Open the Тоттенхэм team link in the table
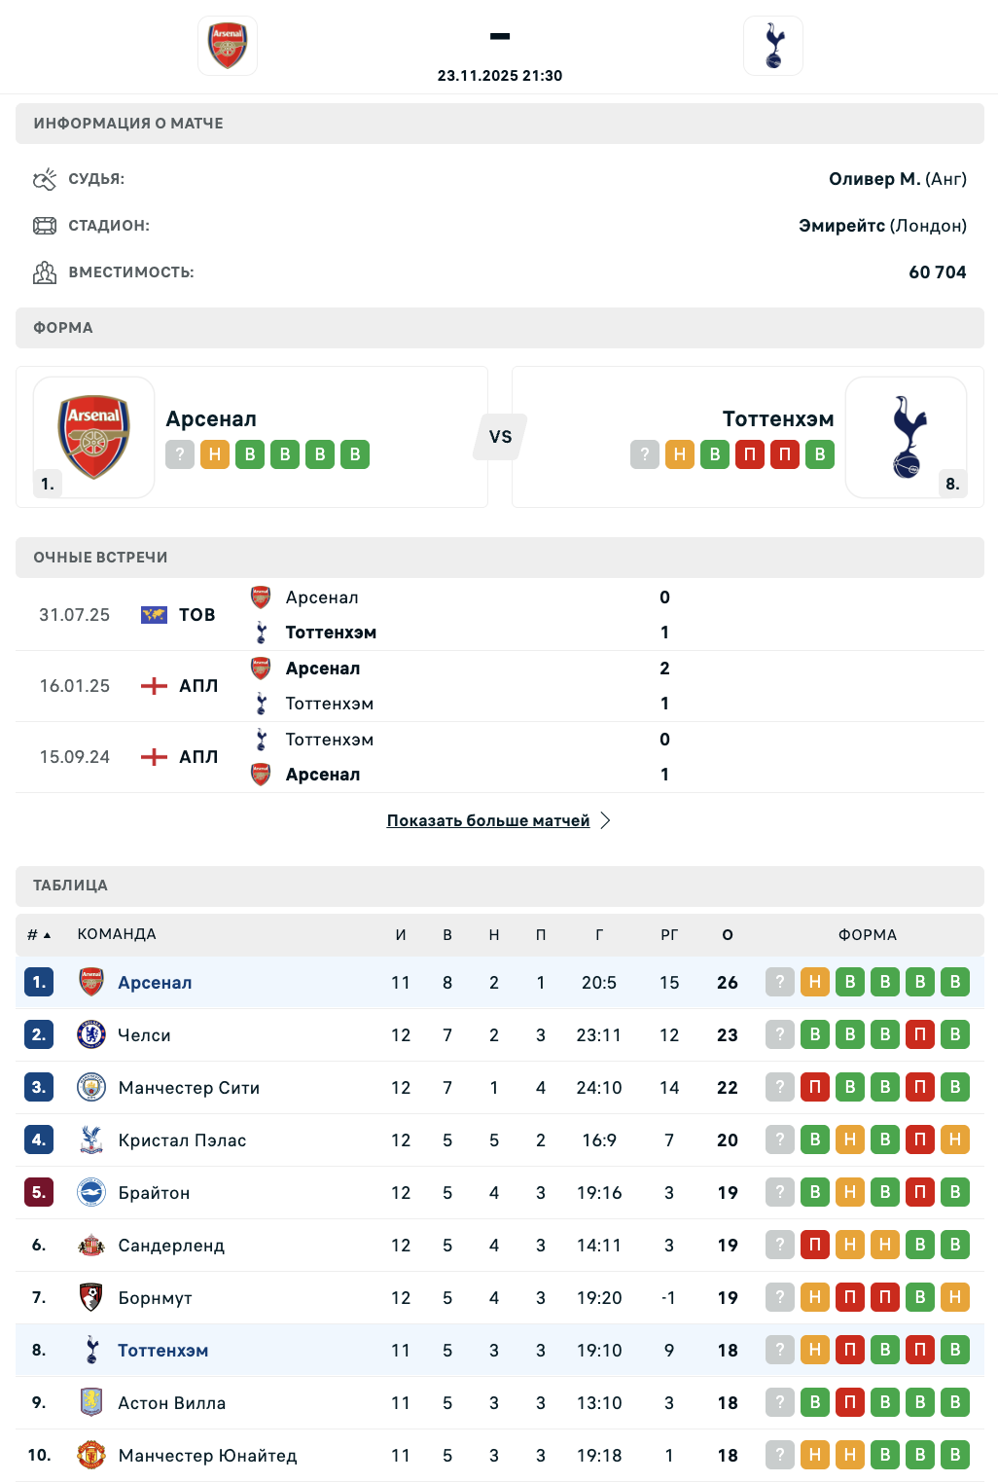The image size is (998, 1483). click(x=162, y=1351)
